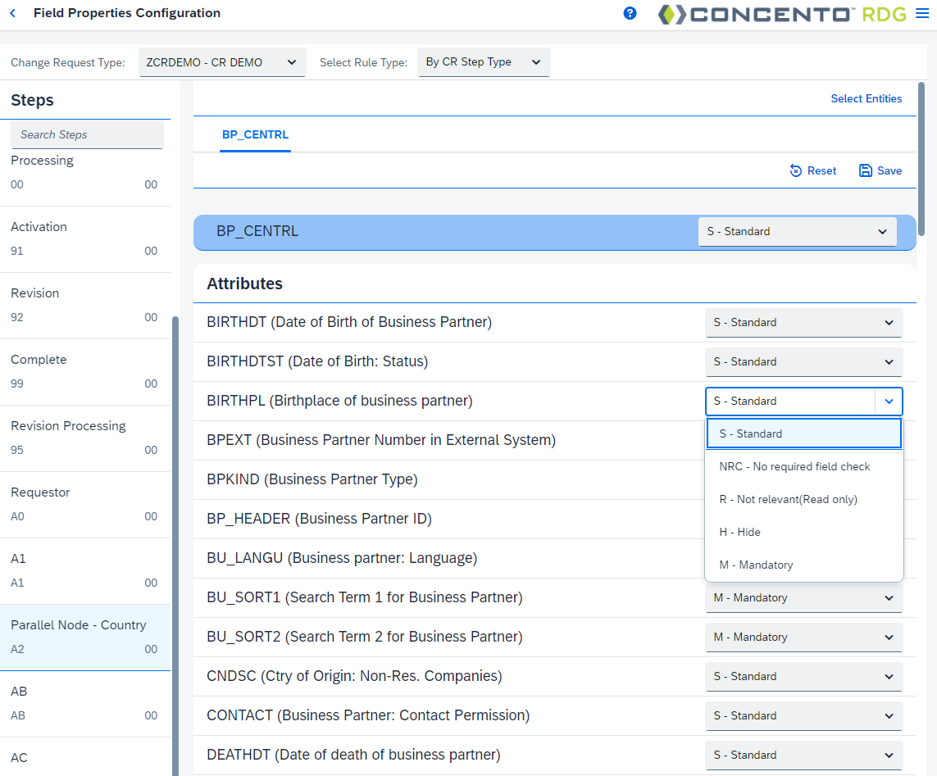
Task: Select the AC step
Action: click(85, 757)
